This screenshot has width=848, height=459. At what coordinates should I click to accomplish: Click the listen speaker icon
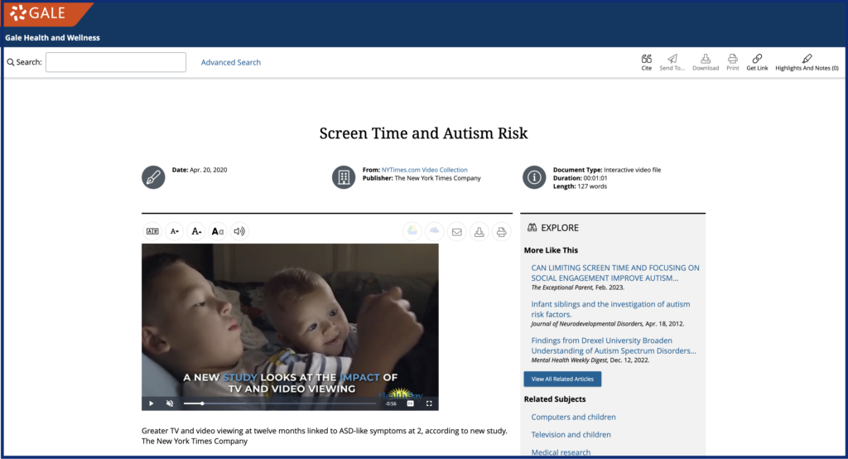coord(239,232)
